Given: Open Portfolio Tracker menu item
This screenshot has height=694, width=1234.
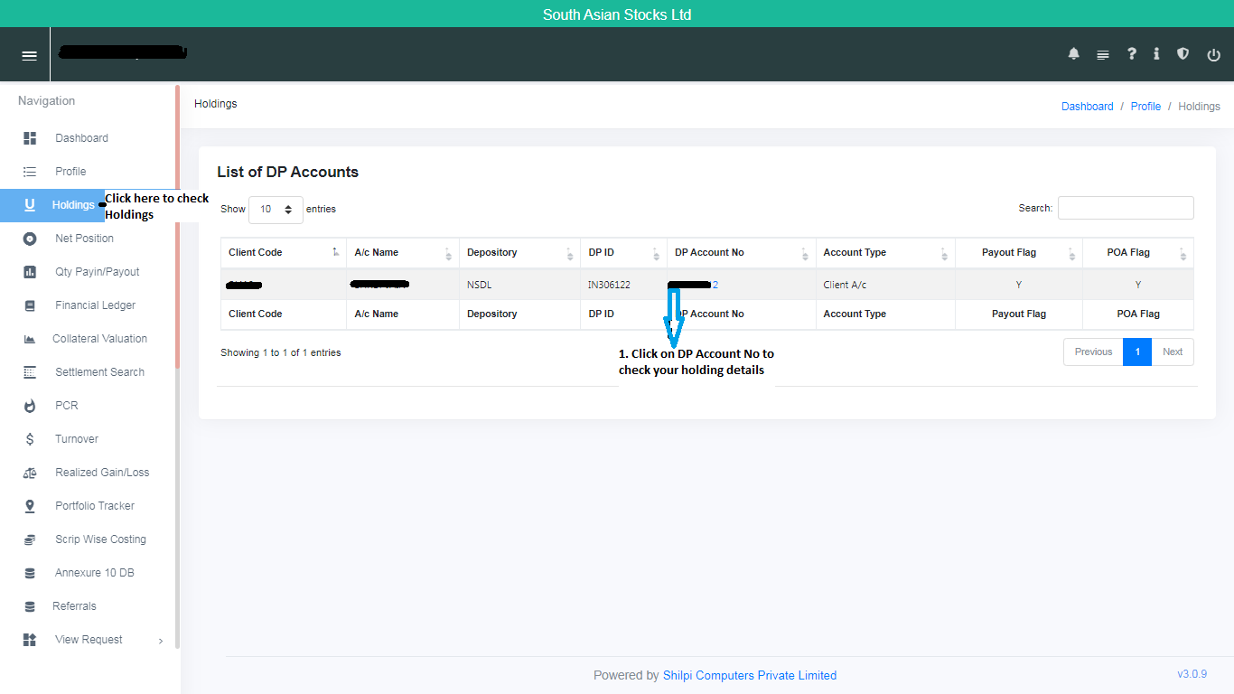Looking at the screenshot, I should click(x=94, y=506).
